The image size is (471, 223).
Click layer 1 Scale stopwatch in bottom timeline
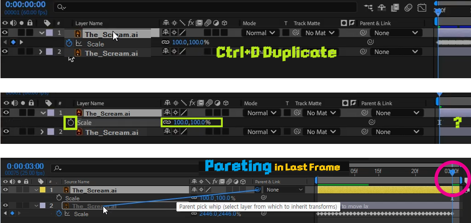tap(59, 198)
